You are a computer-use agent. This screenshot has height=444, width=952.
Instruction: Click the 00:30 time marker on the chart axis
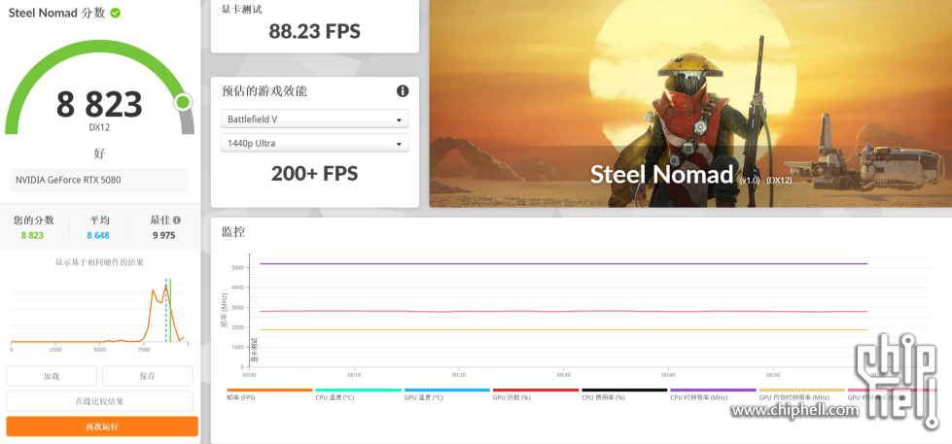click(x=564, y=375)
